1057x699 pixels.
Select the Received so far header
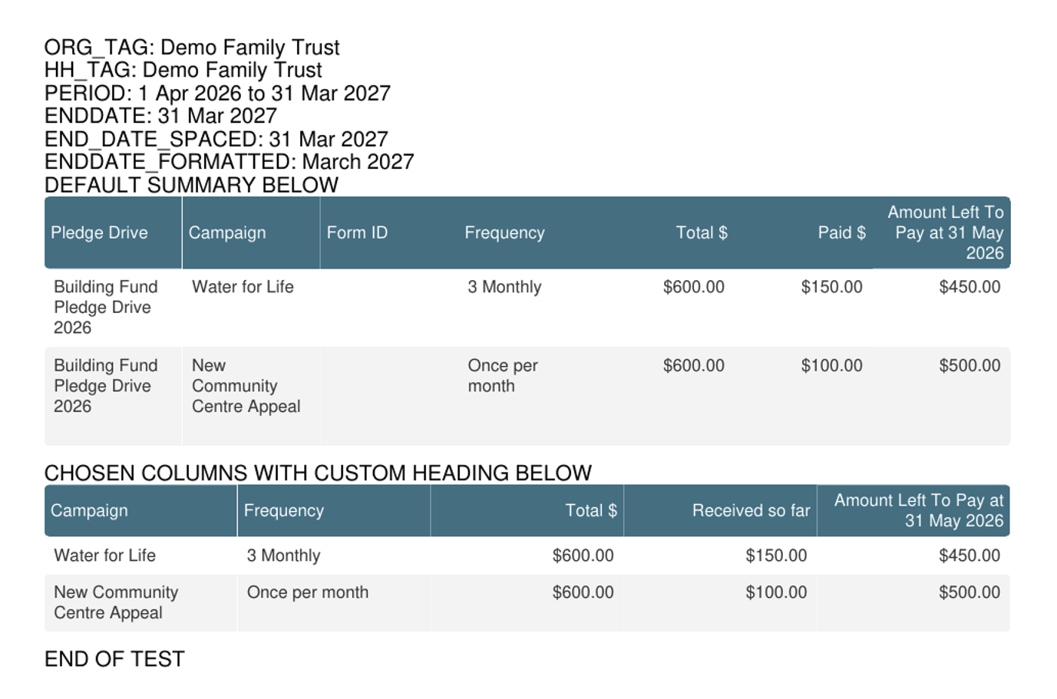[751, 511]
